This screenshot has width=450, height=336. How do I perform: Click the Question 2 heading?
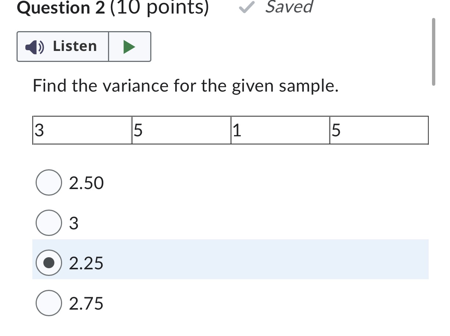coord(59,7)
